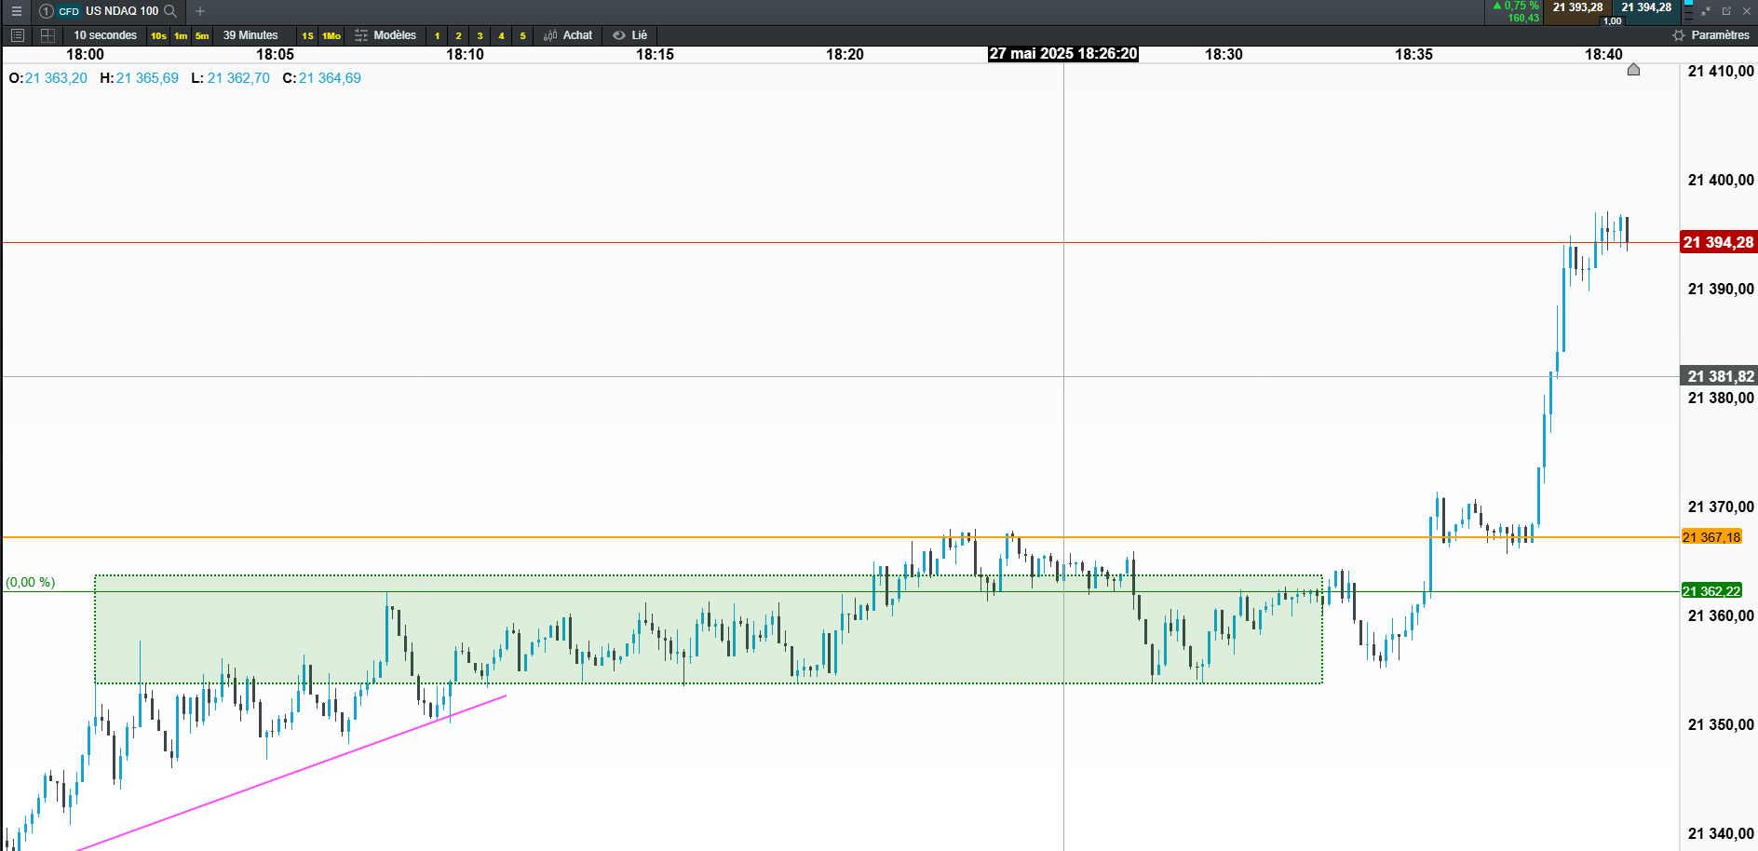
Task: Click the green shaded rectangle zone
Action: point(708,629)
